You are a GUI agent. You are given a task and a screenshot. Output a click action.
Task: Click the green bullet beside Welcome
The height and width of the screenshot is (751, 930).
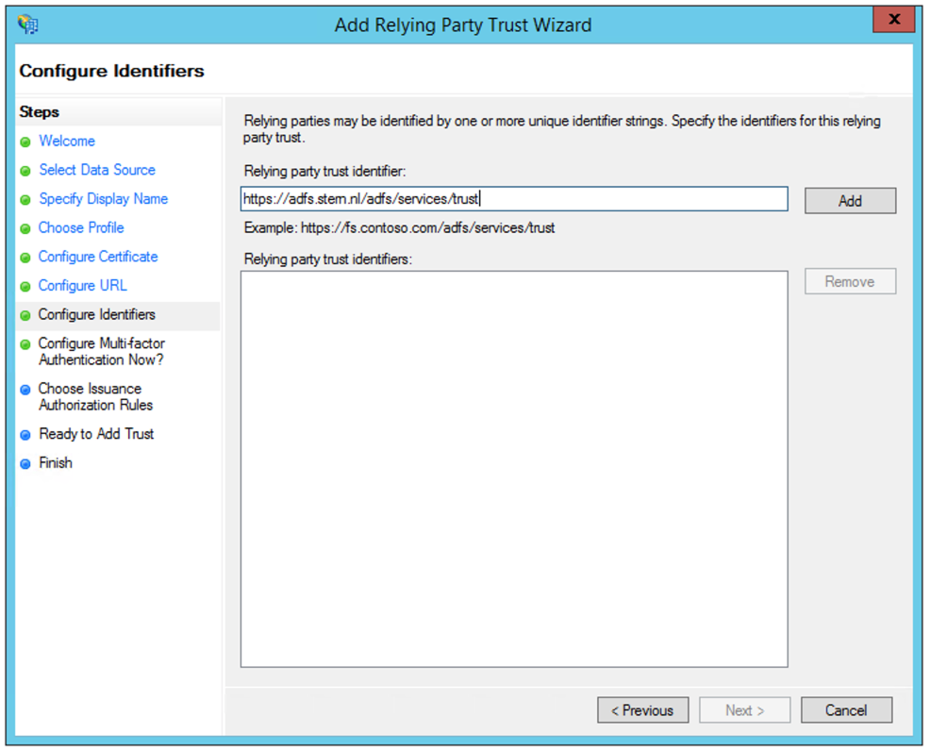click(x=25, y=142)
